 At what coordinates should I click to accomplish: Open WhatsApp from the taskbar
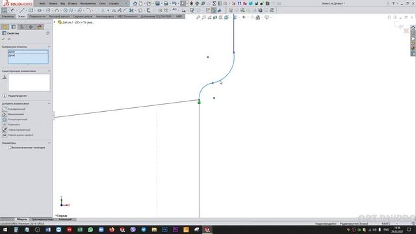coord(90,229)
